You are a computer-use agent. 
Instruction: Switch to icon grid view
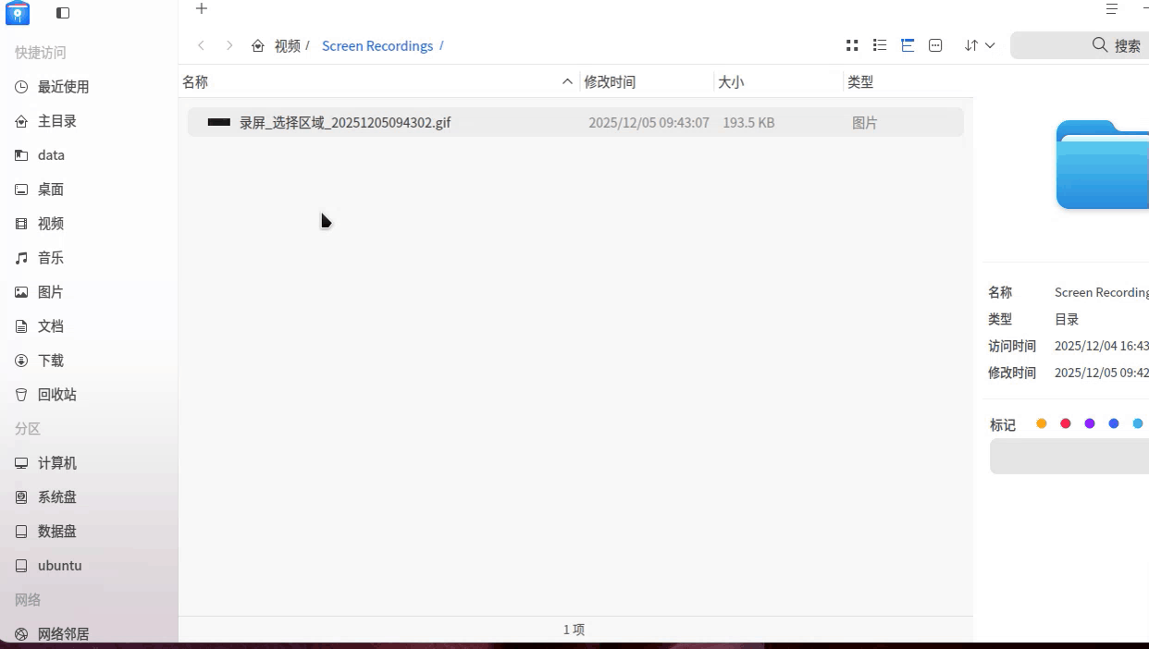coord(852,45)
